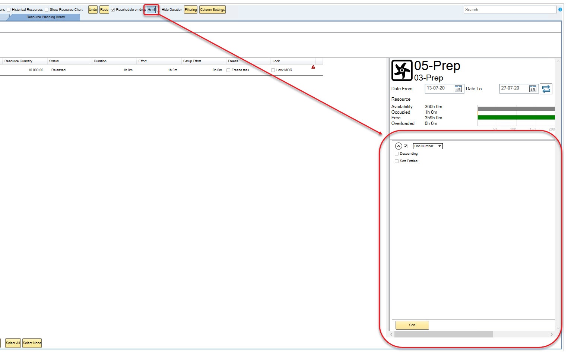The width and height of the screenshot is (568, 352).
Task: Click the Status column header
Action: (x=54, y=61)
